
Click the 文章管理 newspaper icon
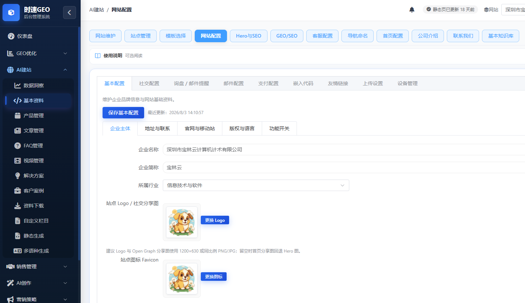tap(18, 131)
